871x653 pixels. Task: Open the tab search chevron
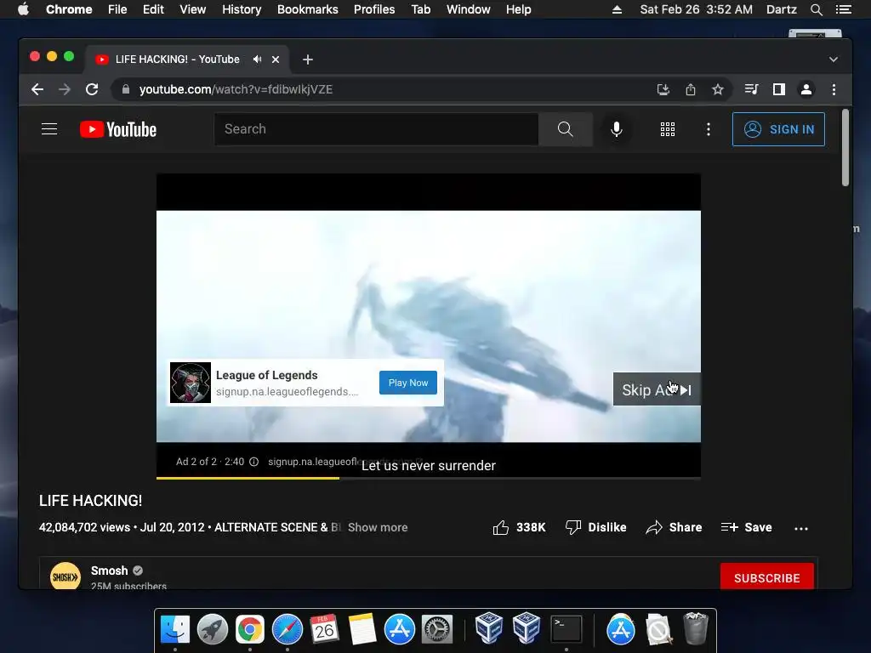click(834, 60)
